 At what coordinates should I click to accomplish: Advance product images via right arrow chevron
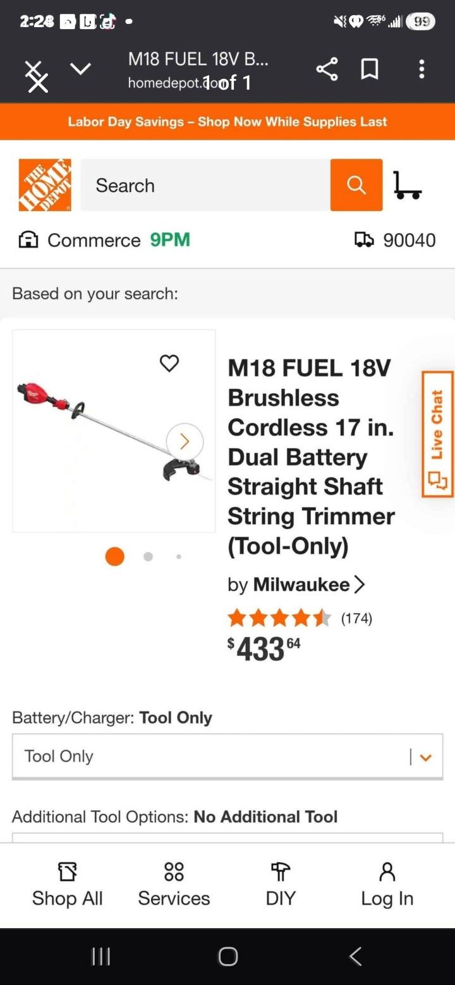184,441
